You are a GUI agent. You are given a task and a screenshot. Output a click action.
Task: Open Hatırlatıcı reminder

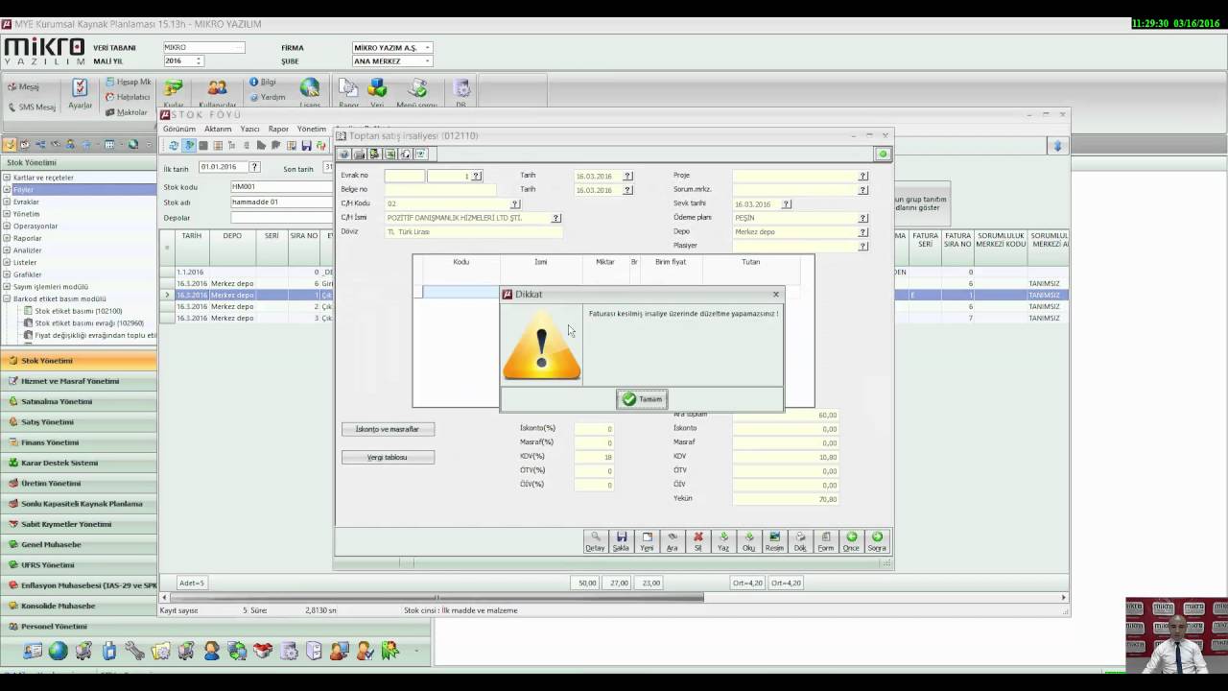point(129,97)
